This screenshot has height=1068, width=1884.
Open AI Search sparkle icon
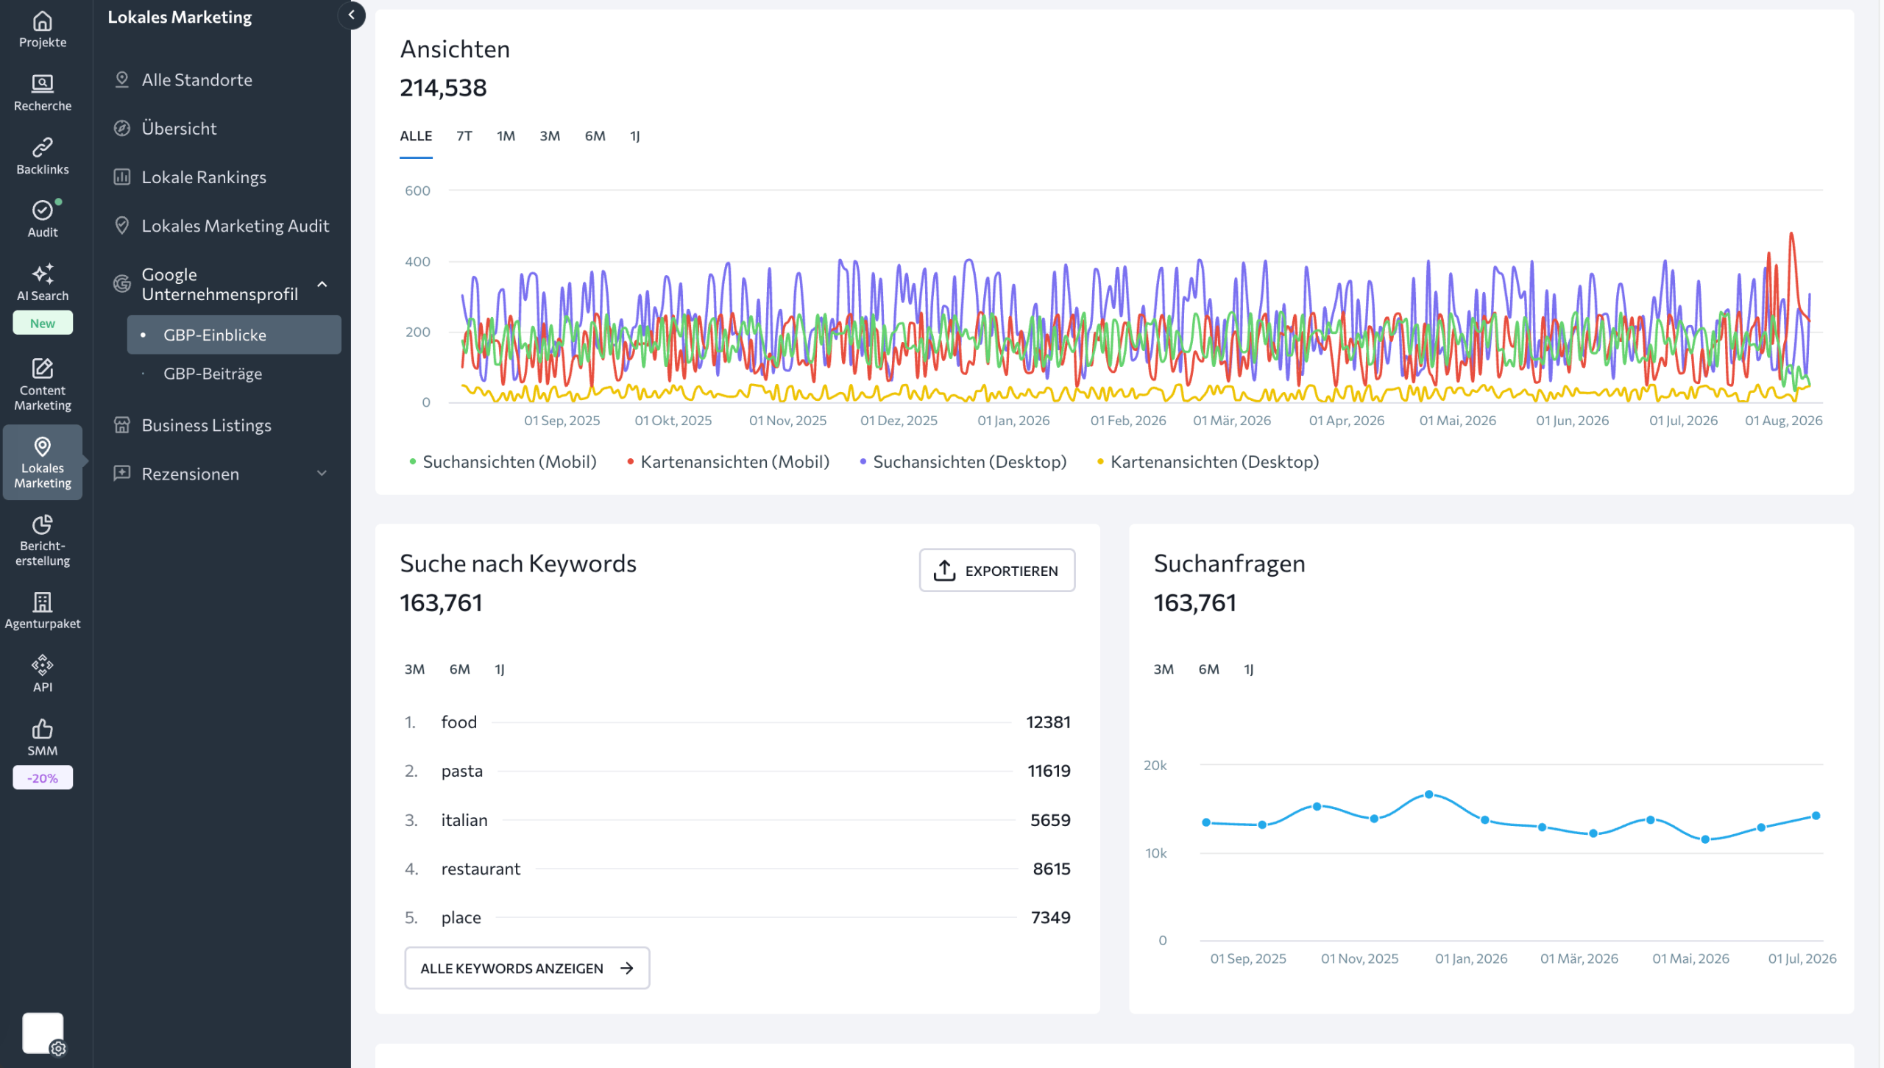coord(43,274)
